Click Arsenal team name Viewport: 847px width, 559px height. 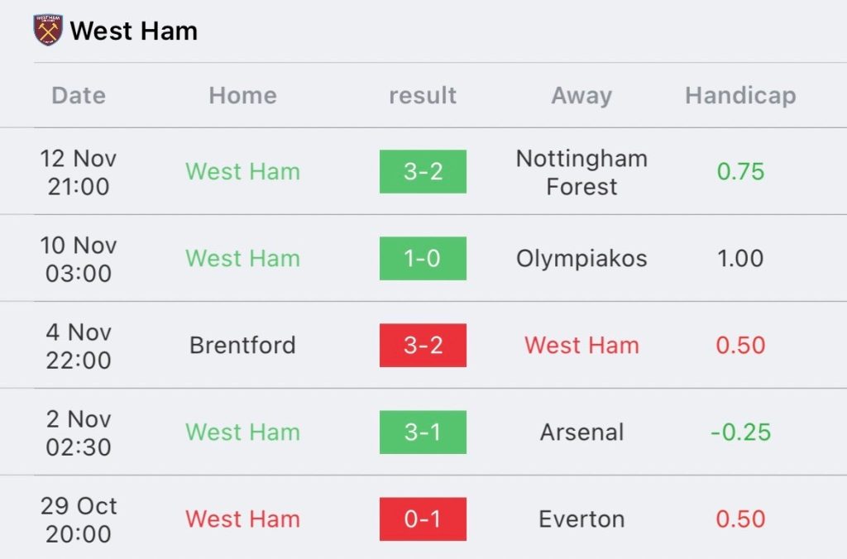(x=581, y=432)
